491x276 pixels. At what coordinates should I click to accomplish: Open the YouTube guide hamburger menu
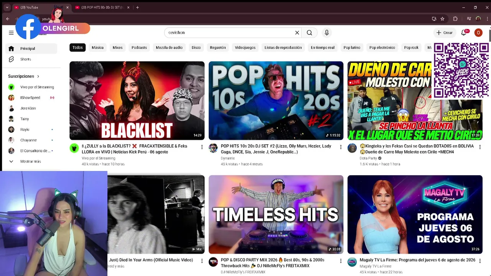(x=11, y=33)
